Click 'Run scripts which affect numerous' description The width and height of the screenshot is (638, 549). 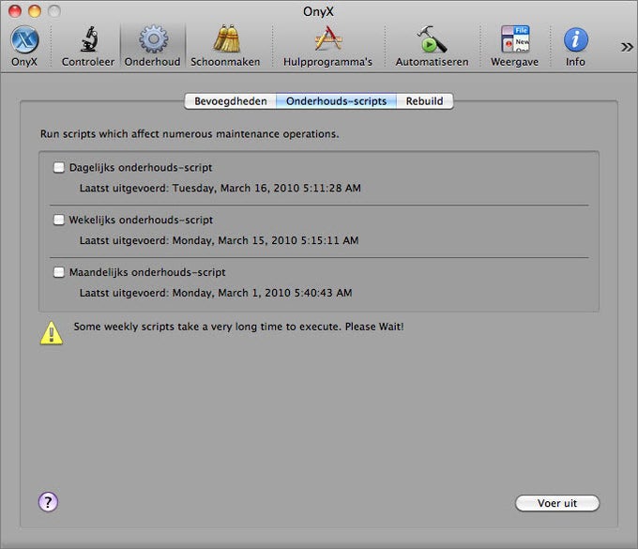pyautogui.click(x=190, y=134)
